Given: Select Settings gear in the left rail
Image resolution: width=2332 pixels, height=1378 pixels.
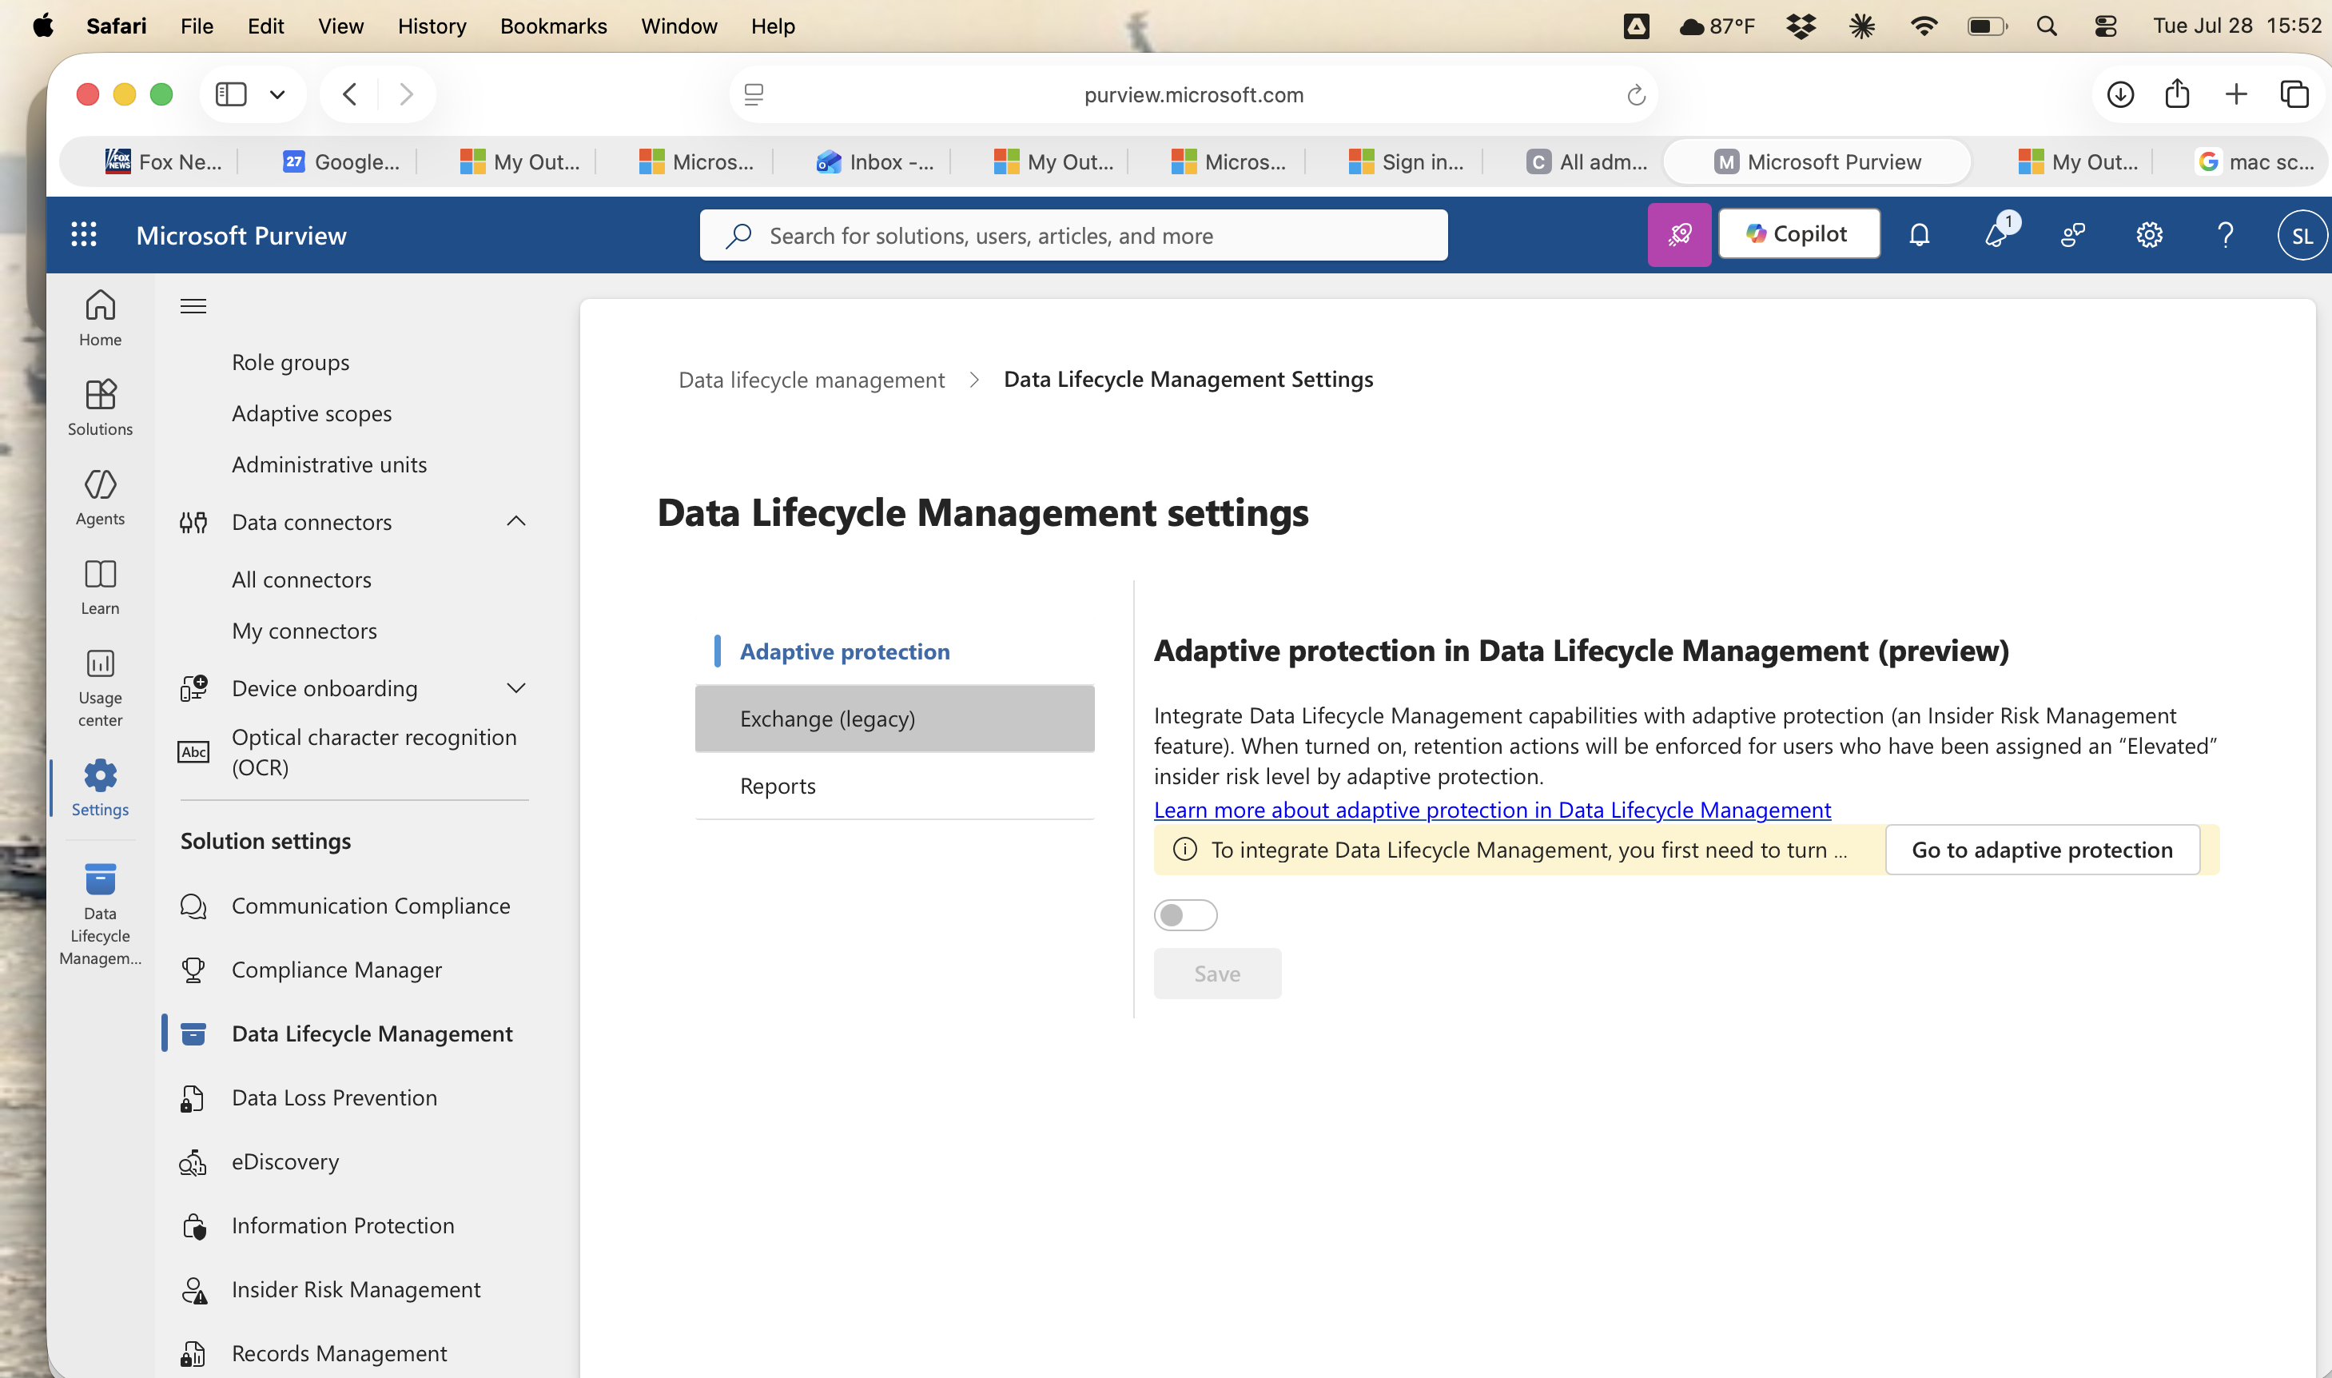Looking at the screenshot, I should (x=100, y=787).
